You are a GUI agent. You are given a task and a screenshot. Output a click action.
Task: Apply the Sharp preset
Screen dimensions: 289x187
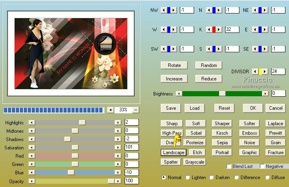click(x=172, y=123)
